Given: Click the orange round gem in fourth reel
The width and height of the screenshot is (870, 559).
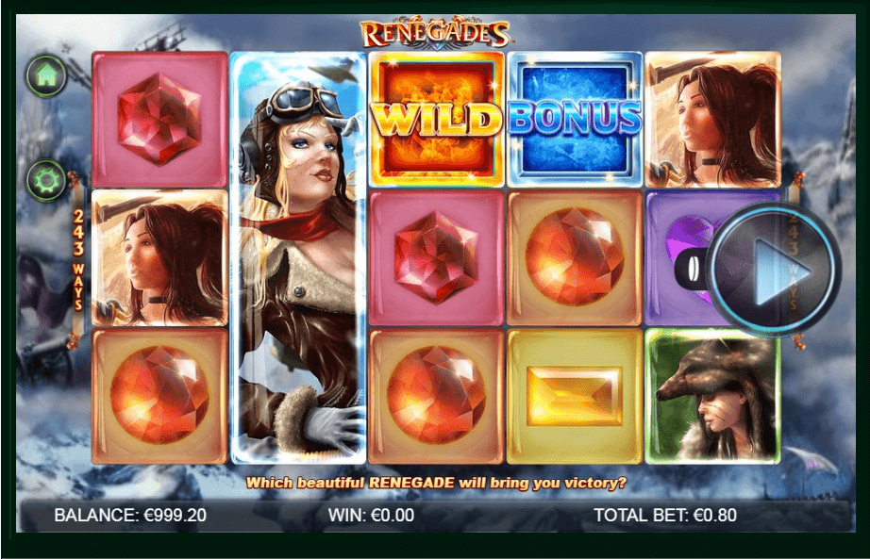Looking at the screenshot, I should 575,258.
